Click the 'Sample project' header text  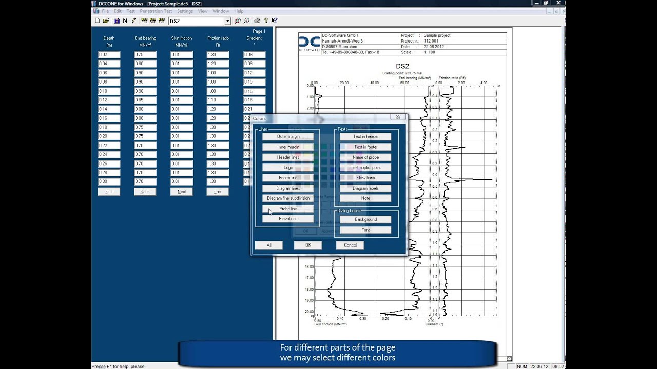pos(437,35)
